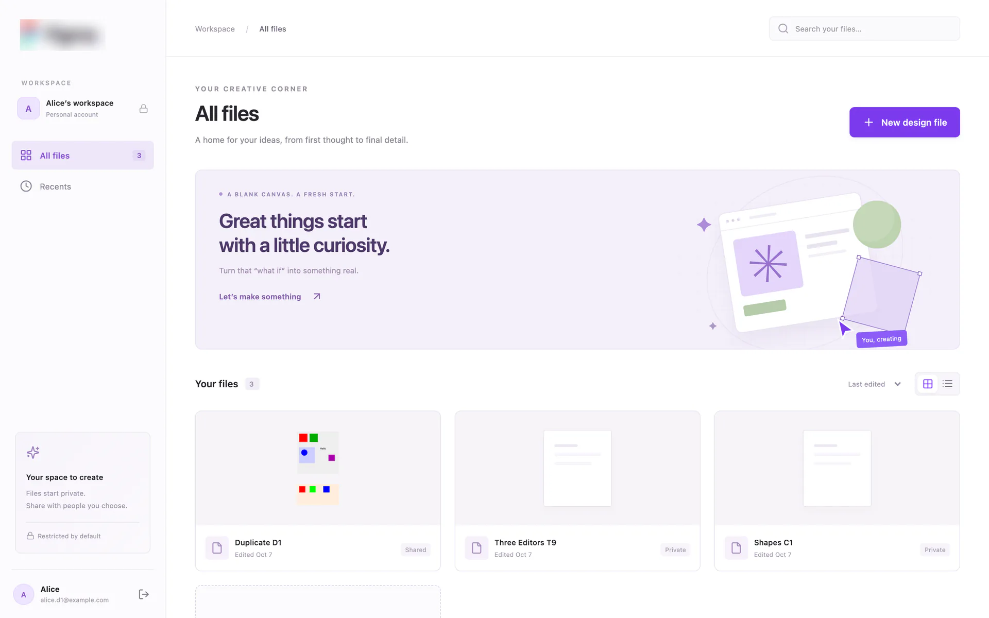Click the search magnifier icon

point(783,29)
